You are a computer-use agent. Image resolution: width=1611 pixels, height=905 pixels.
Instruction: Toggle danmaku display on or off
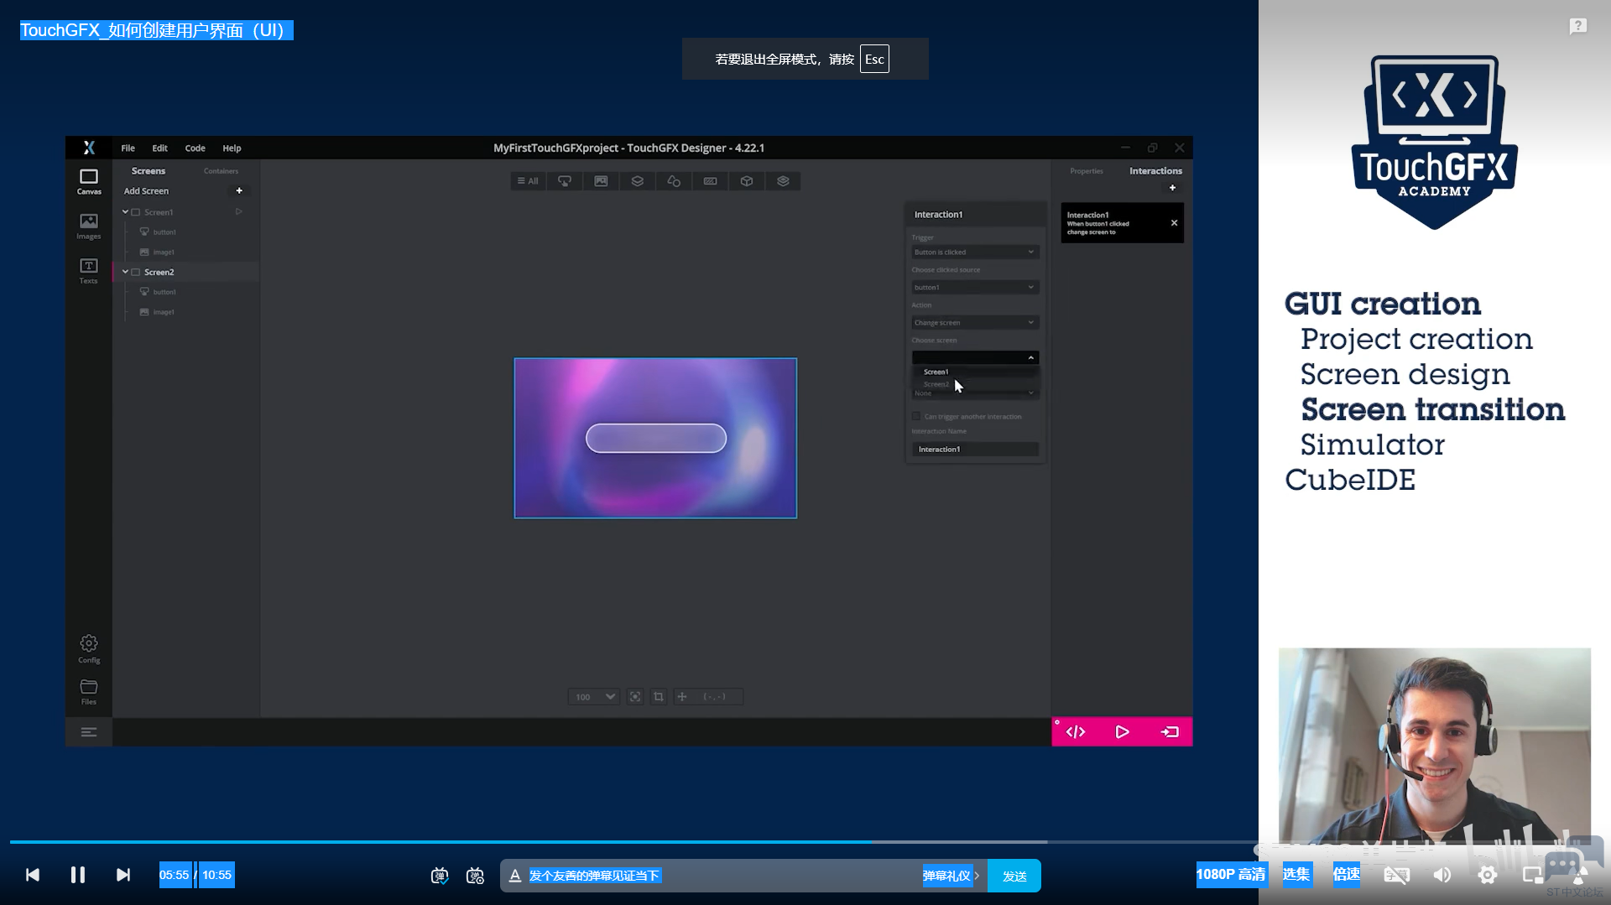click(x=440, y=876)
